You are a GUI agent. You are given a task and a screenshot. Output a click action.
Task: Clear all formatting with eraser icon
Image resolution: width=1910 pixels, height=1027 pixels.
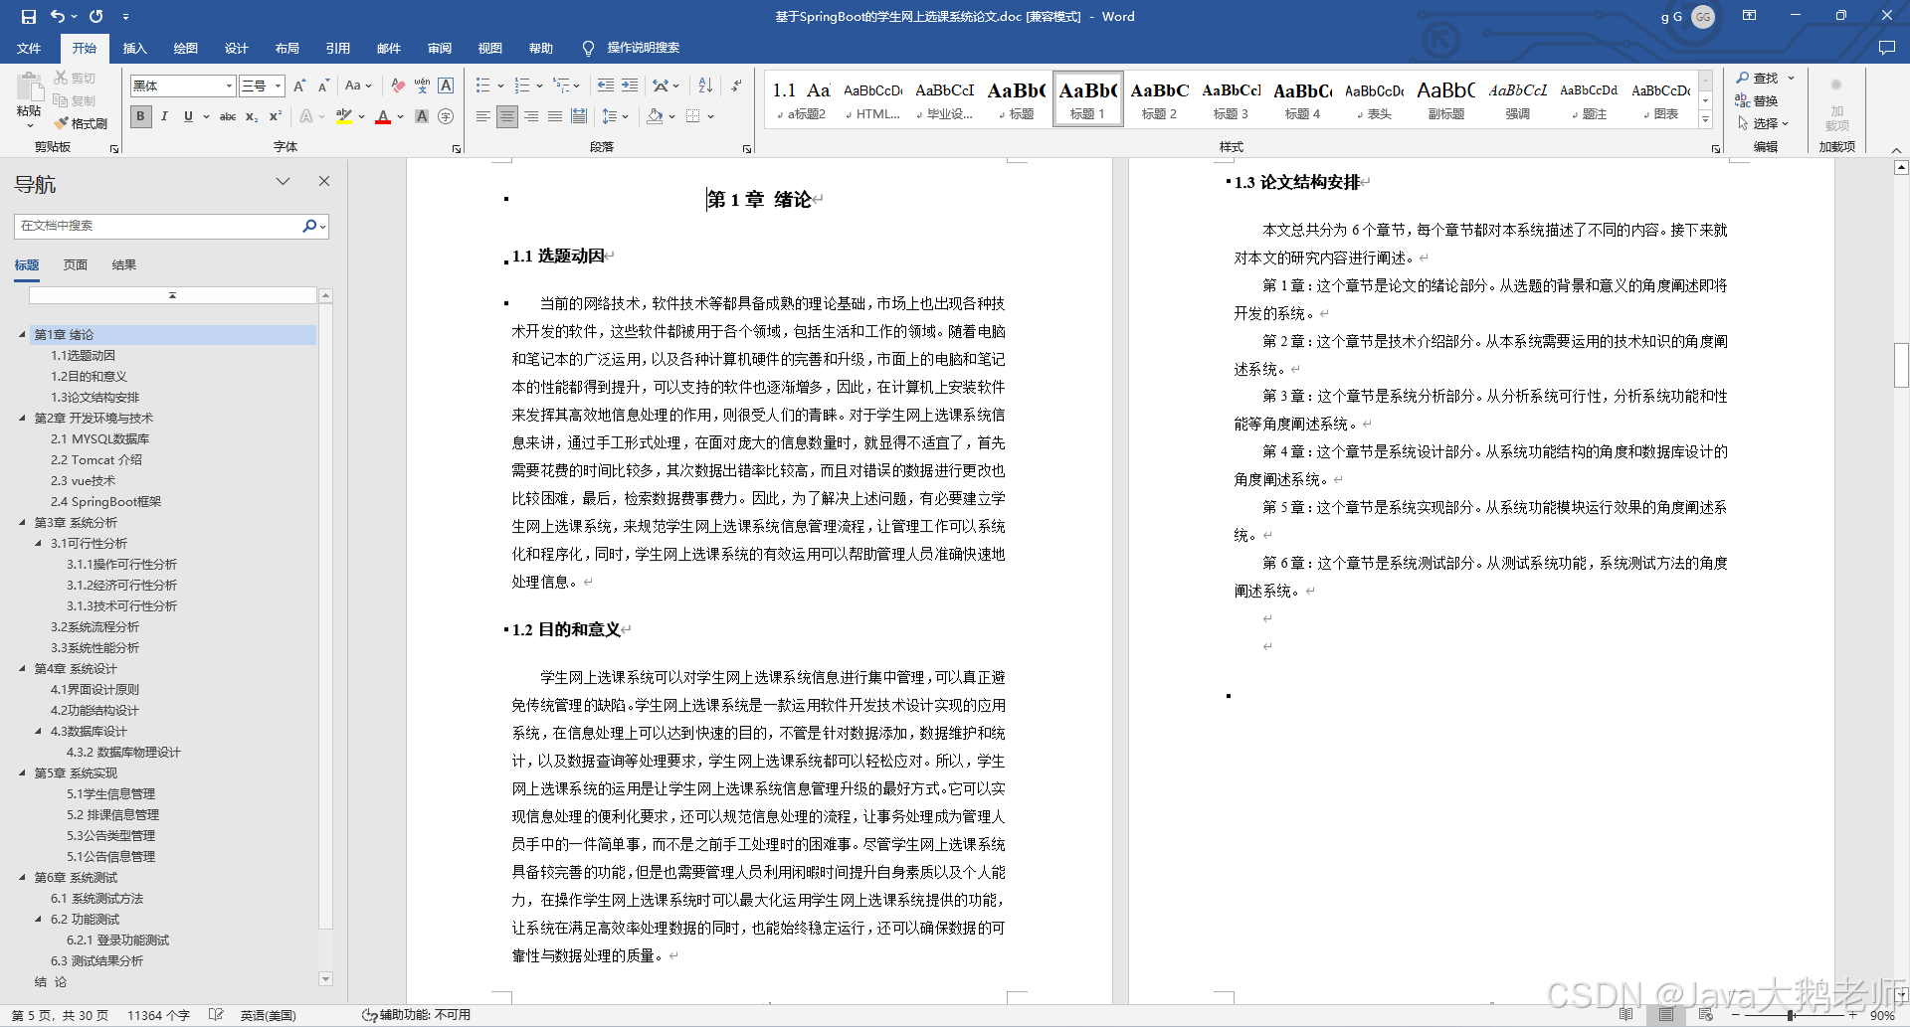[x=398, y=86]
